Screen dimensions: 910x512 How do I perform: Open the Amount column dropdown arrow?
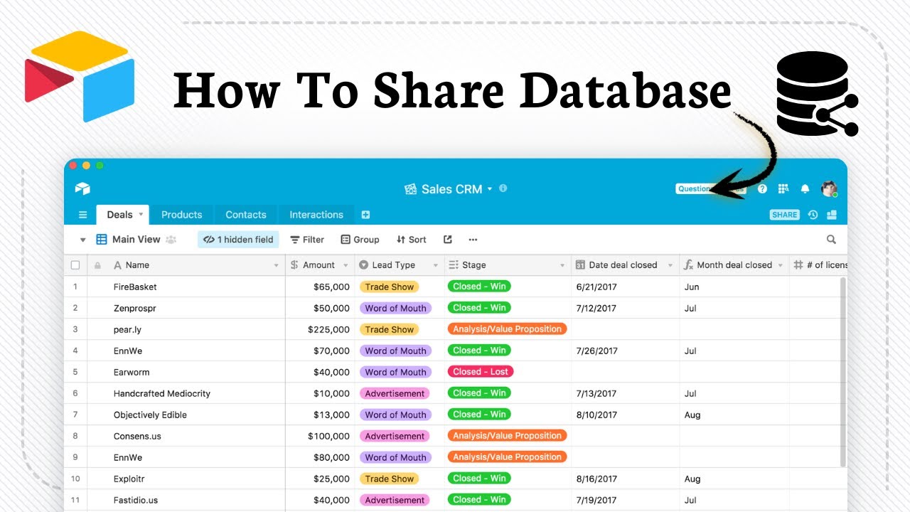(346, 265)
